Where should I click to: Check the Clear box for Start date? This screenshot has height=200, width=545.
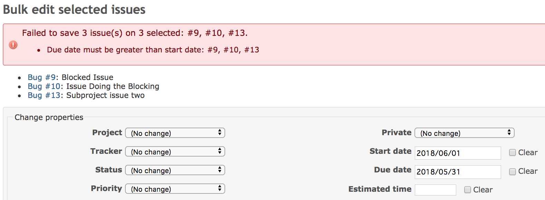pyautogui.click(x=513, y=152)
